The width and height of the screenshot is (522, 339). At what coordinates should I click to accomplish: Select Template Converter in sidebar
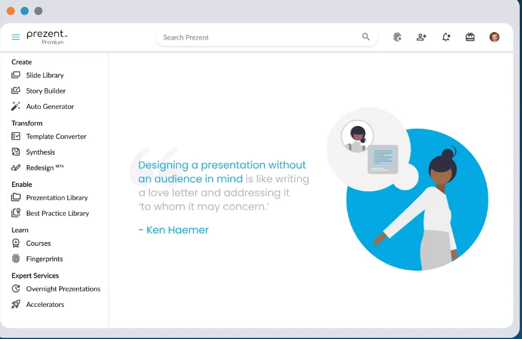click(56, 136)
